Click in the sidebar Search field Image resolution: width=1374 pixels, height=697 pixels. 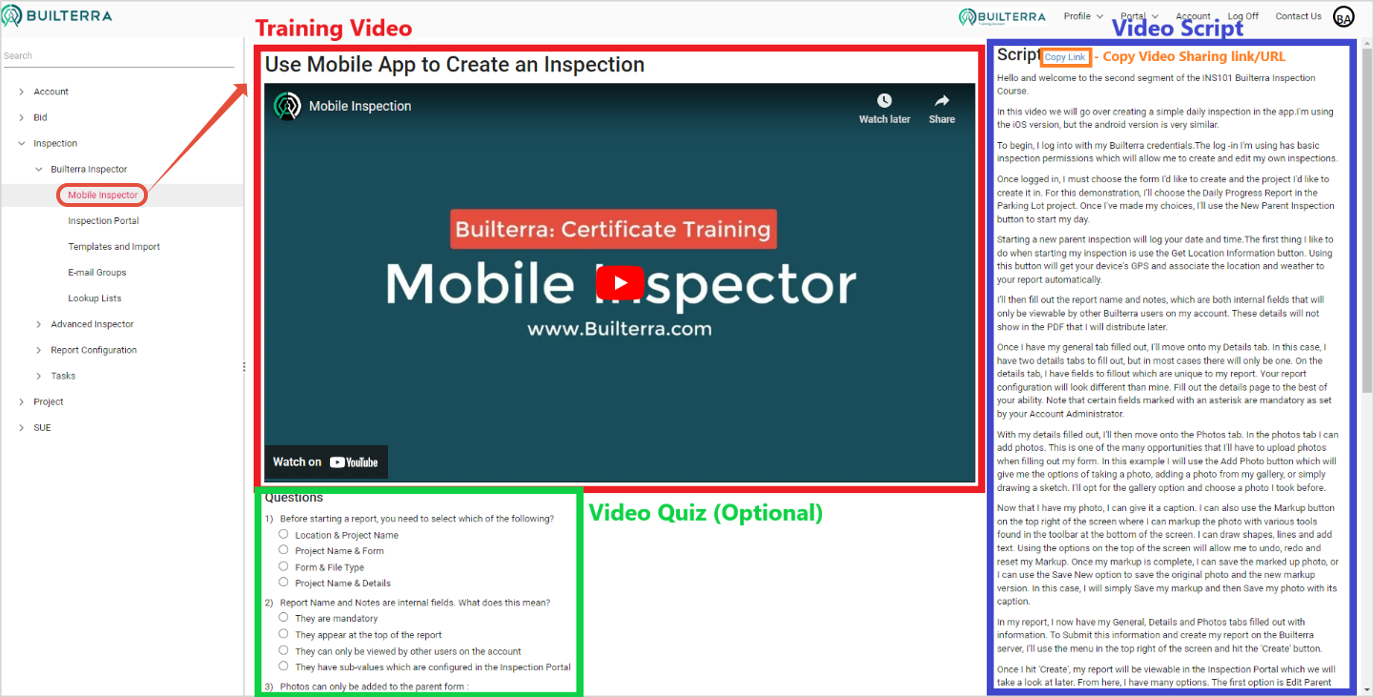[x=118, y=55]
